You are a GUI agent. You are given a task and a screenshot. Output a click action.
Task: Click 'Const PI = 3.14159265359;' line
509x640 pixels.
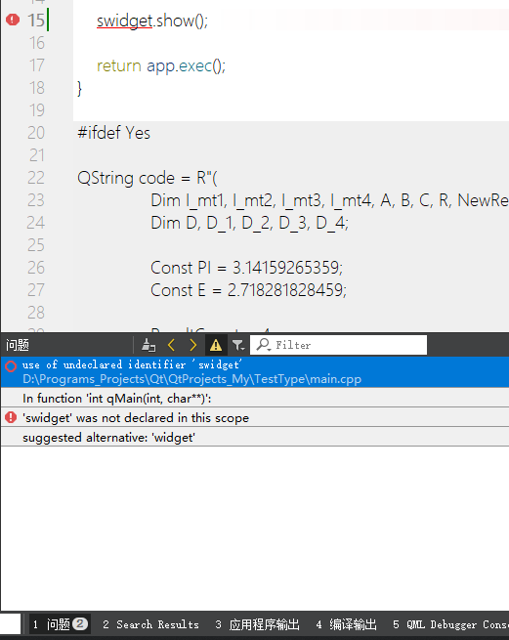click(246, 268)
